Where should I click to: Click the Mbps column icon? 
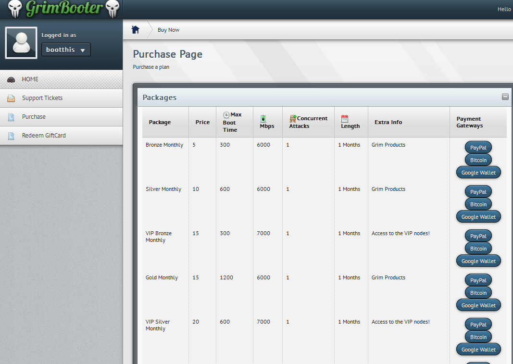(263, 118)
